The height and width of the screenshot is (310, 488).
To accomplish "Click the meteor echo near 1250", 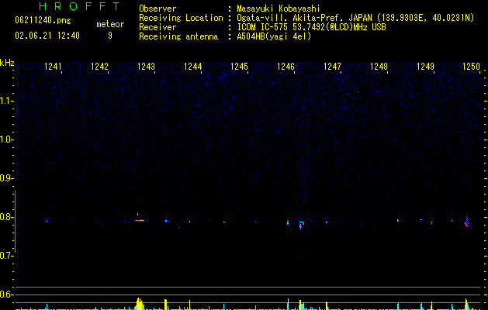I will pos(466,222).
